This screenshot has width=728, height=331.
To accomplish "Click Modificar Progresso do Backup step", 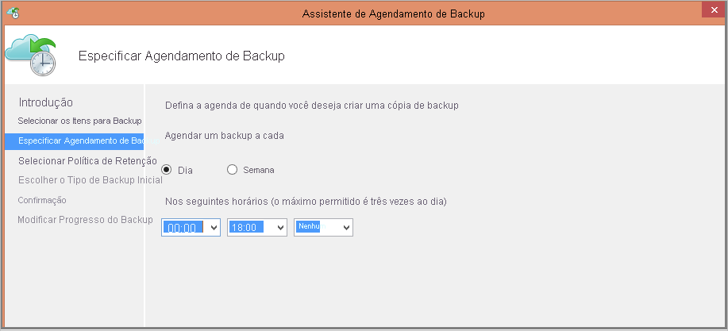I will tap(85, 220).
